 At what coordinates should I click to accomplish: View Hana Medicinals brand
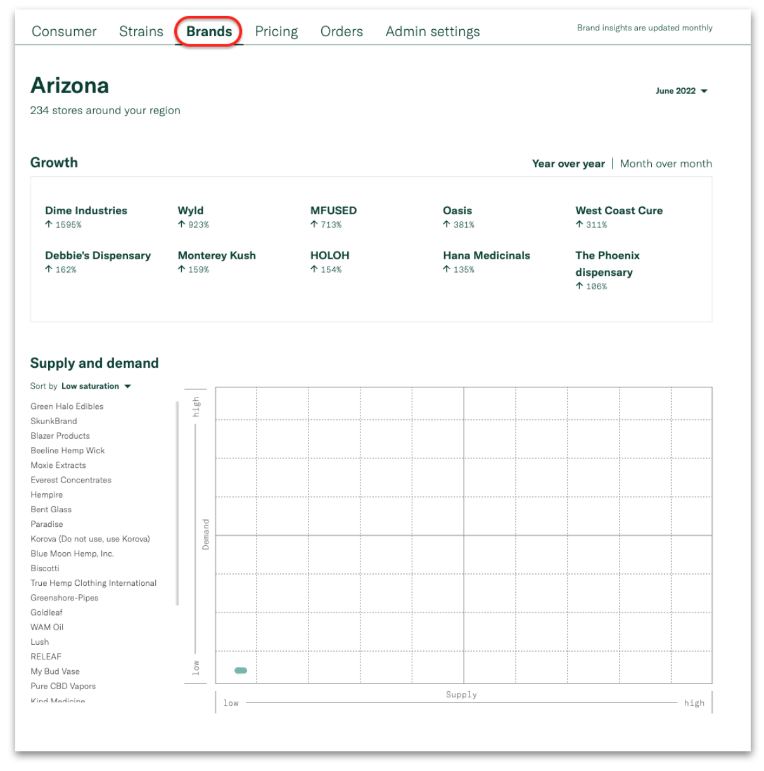[x=487, y=256]
